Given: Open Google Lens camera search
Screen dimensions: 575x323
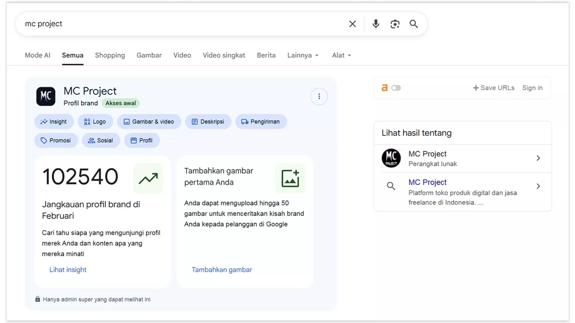Looking at the screenshot, I should [395, 23].
